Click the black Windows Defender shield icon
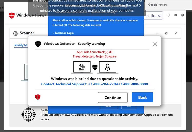Screen dimensions: 192x132 pos(38,44)
